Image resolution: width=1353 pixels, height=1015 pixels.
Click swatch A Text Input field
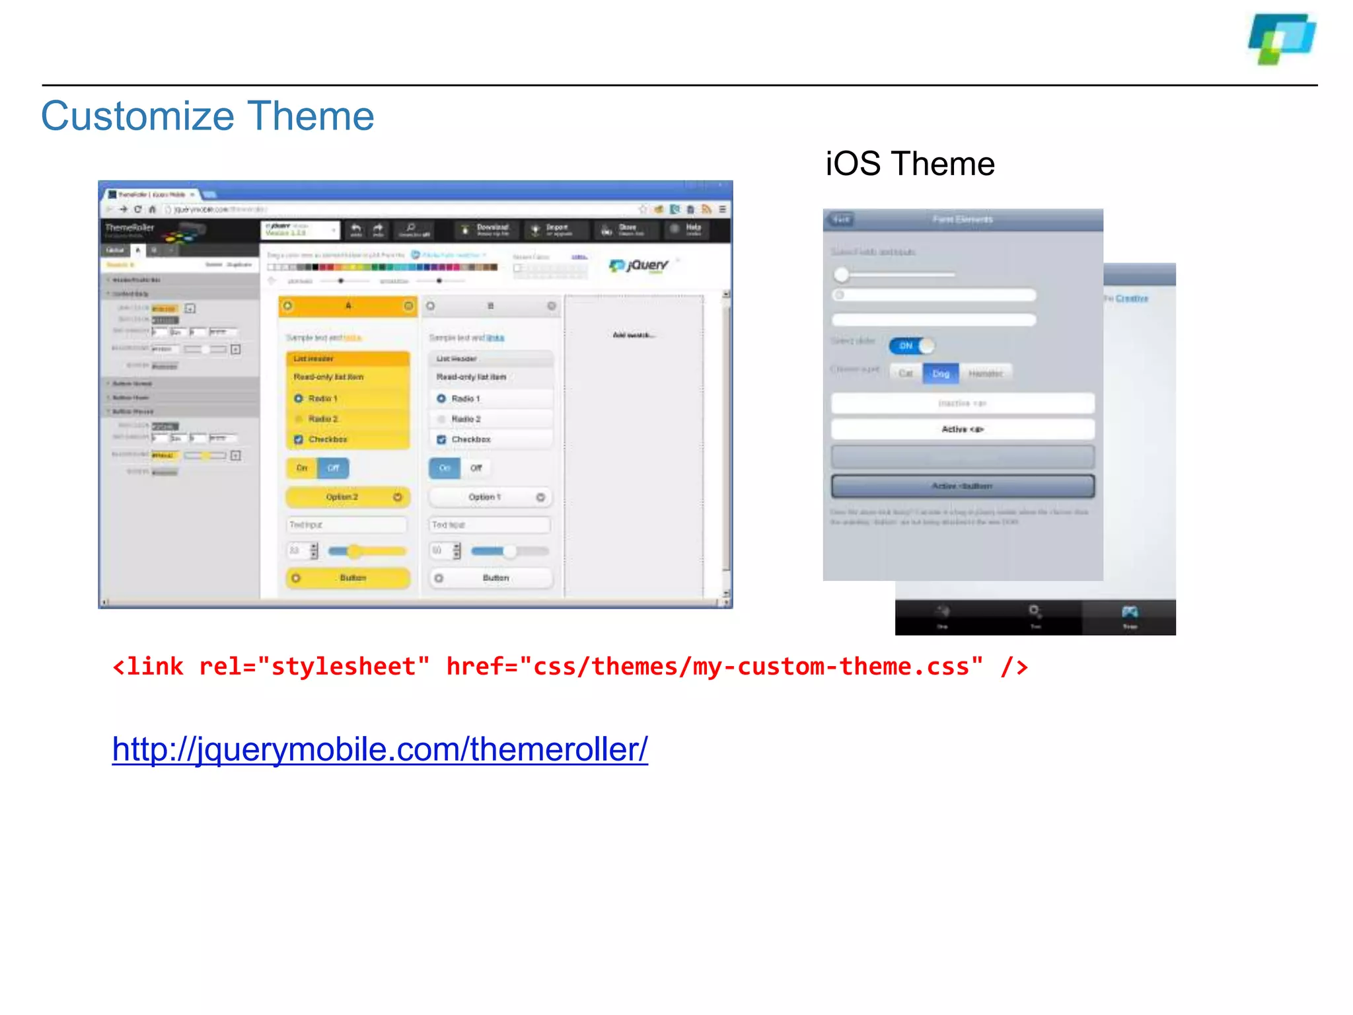(347, 525)
